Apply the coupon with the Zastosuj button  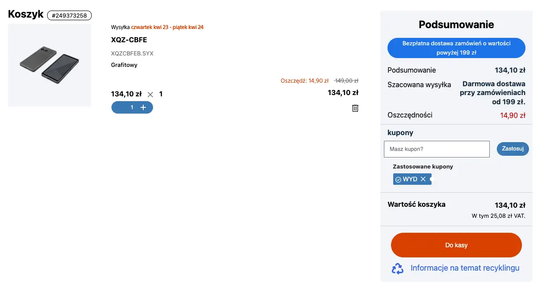[x=513, y=149]
